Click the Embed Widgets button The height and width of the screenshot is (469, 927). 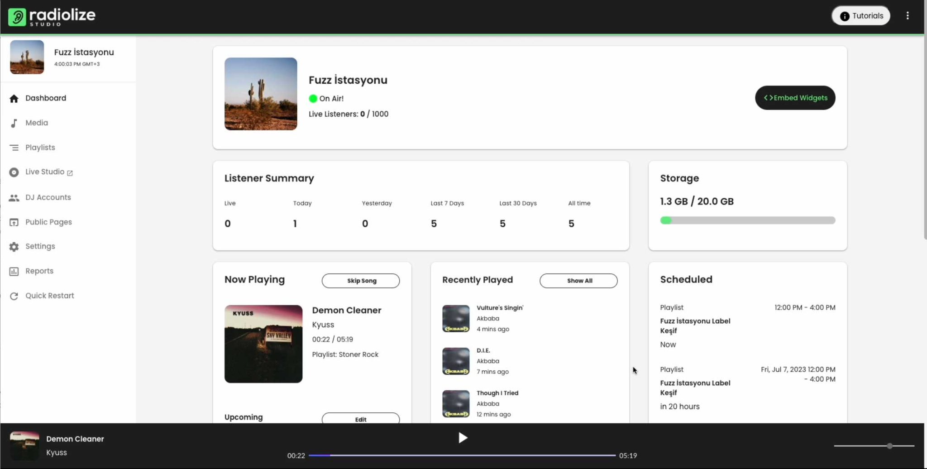point(795,98)
